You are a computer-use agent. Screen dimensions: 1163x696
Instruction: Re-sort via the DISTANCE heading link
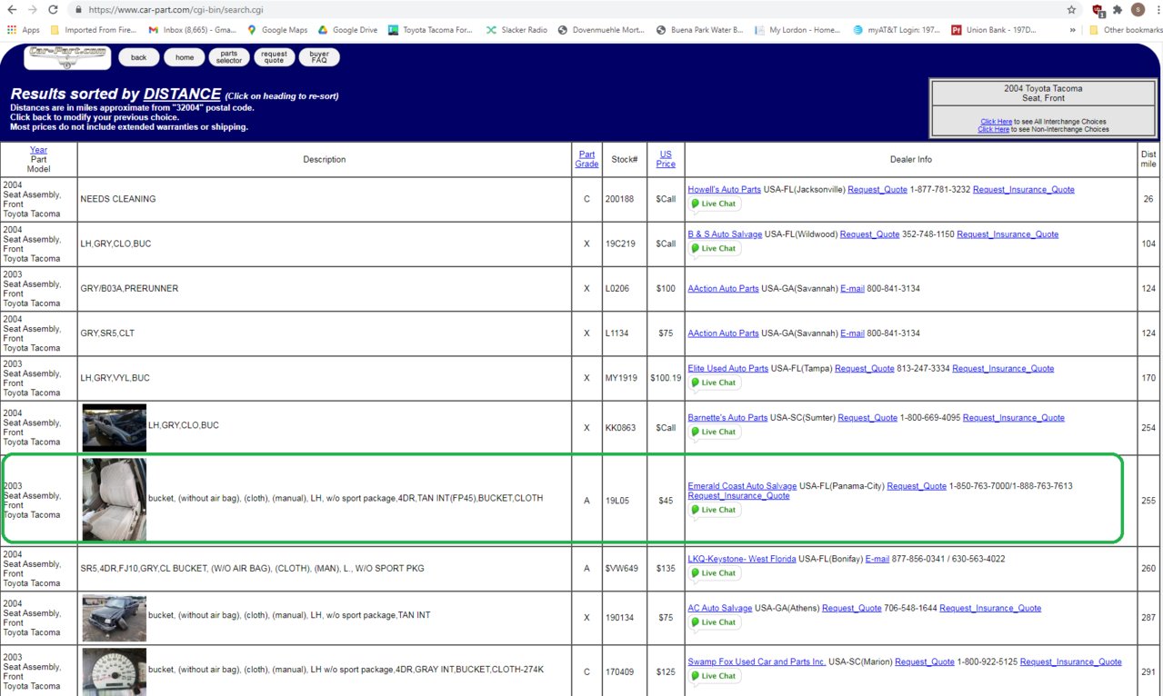coord(182,94)
